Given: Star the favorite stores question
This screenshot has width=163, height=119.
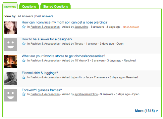Looking at the screenshot, I should [24, 60].
